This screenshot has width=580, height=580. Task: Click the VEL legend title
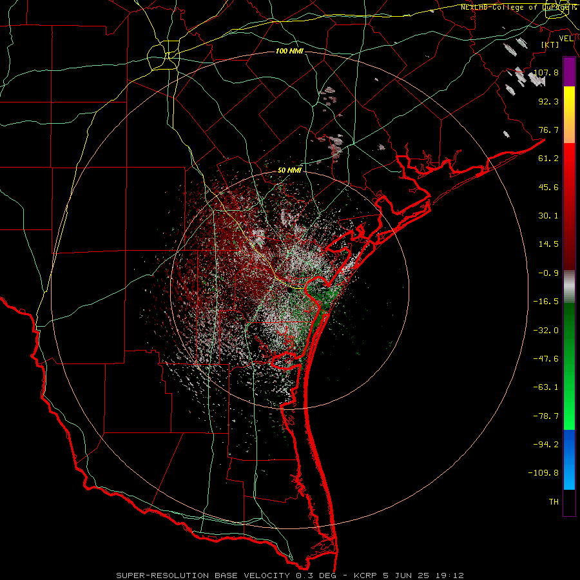[566, 39]
